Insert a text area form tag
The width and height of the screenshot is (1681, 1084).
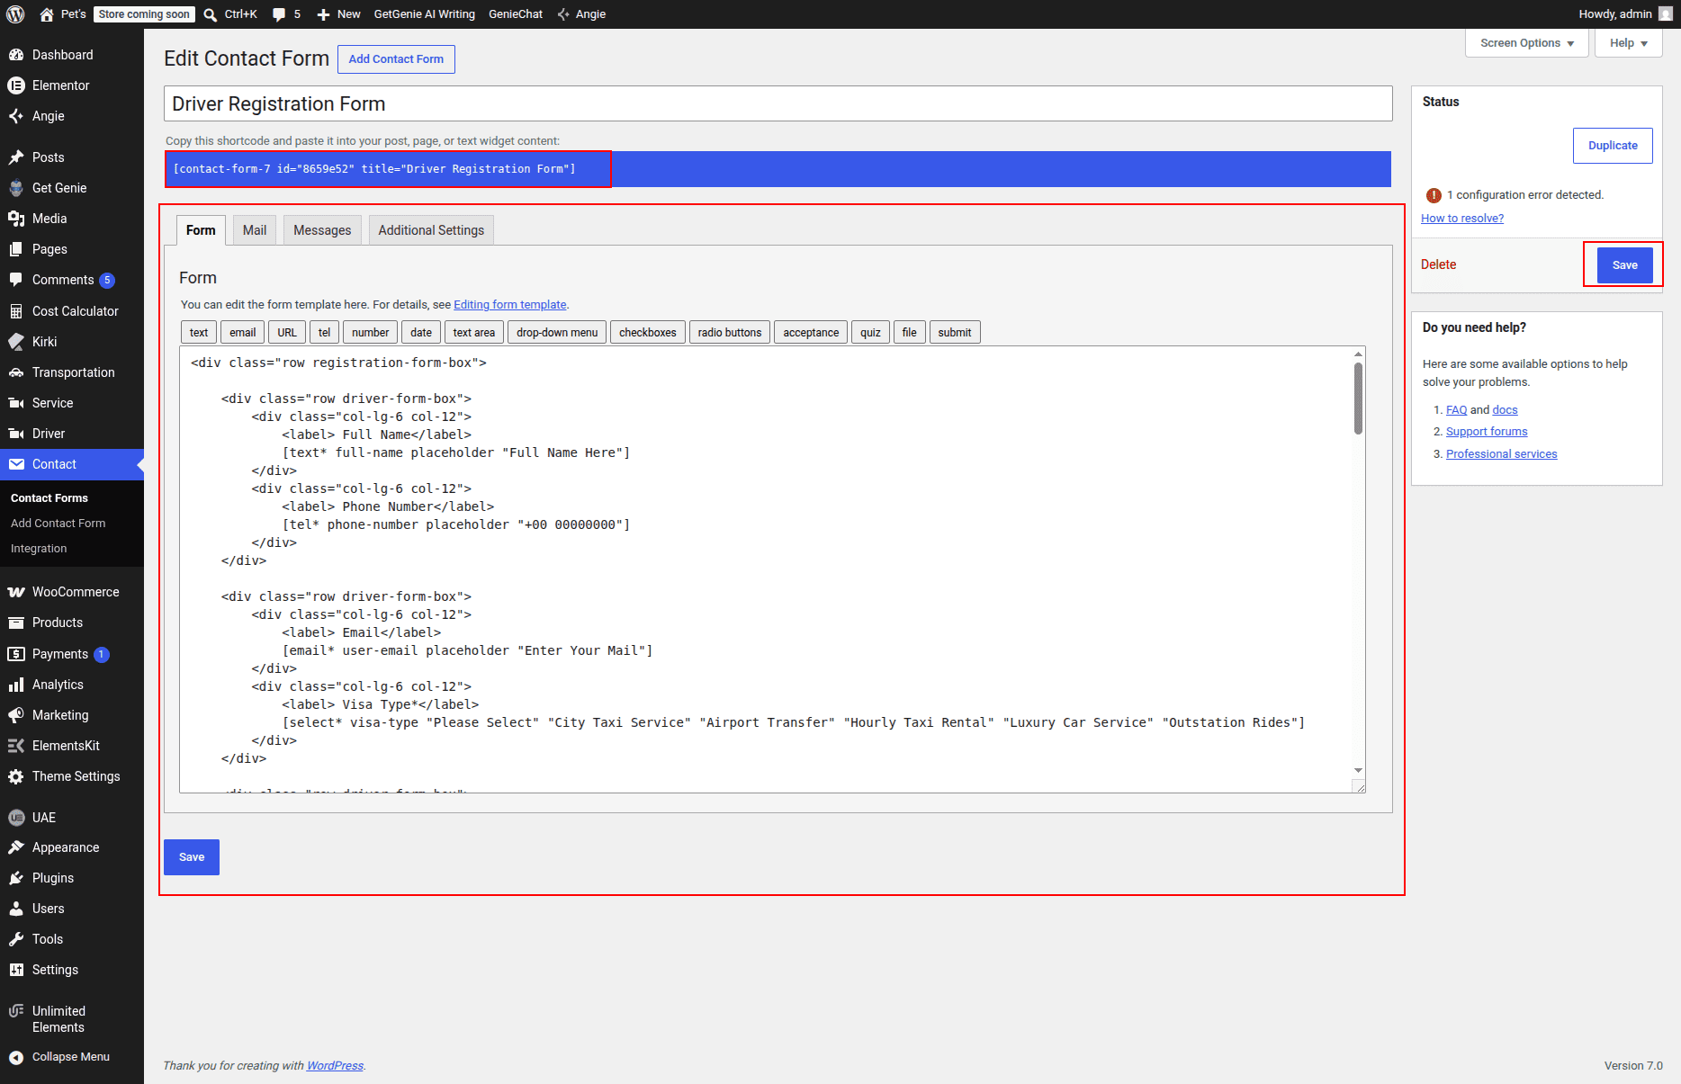click(474, 333)
